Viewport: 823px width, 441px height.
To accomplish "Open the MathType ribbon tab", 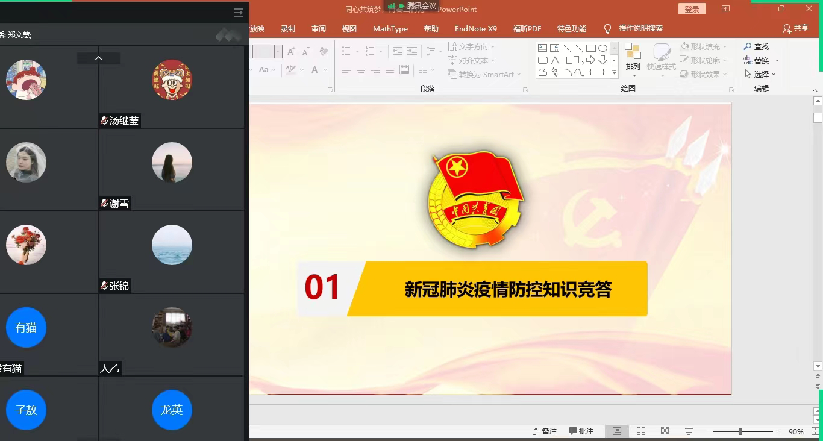I will coord(390,28).
